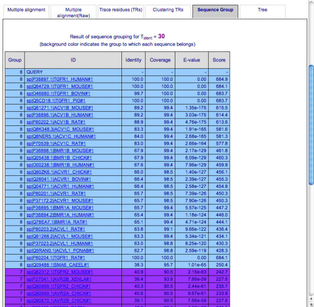Screen dimensions: 314x307
Task: Open the BMR1B_CHICK sequence link
Action: pyautogui.click(x=59, y=157)
